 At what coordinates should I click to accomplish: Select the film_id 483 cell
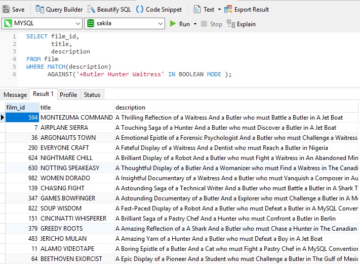point(22,238)
